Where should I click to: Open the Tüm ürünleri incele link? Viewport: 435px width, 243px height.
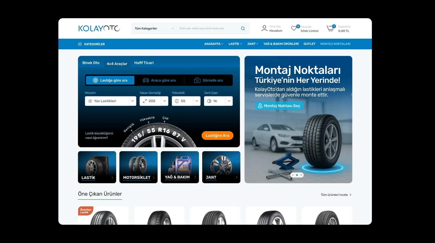click(336, 195)
